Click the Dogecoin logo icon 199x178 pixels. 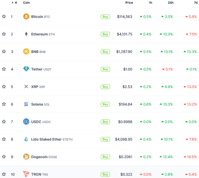tap(26, 157)
